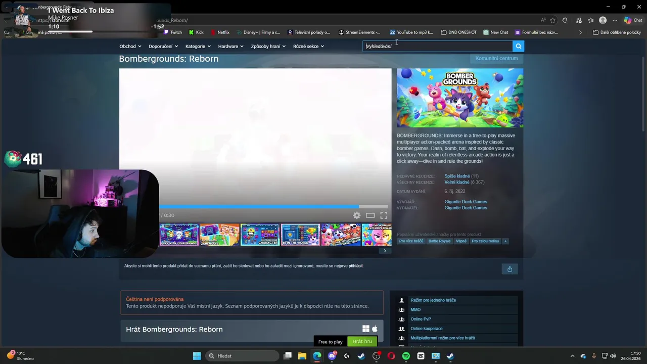Click the Windows taskbar Hledat search box
The height and width of the screenshot is (364, 647).
pos(242,356)
